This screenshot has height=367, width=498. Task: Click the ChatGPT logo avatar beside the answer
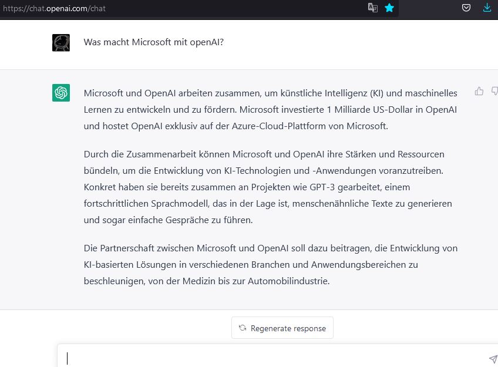click(60, 92)
